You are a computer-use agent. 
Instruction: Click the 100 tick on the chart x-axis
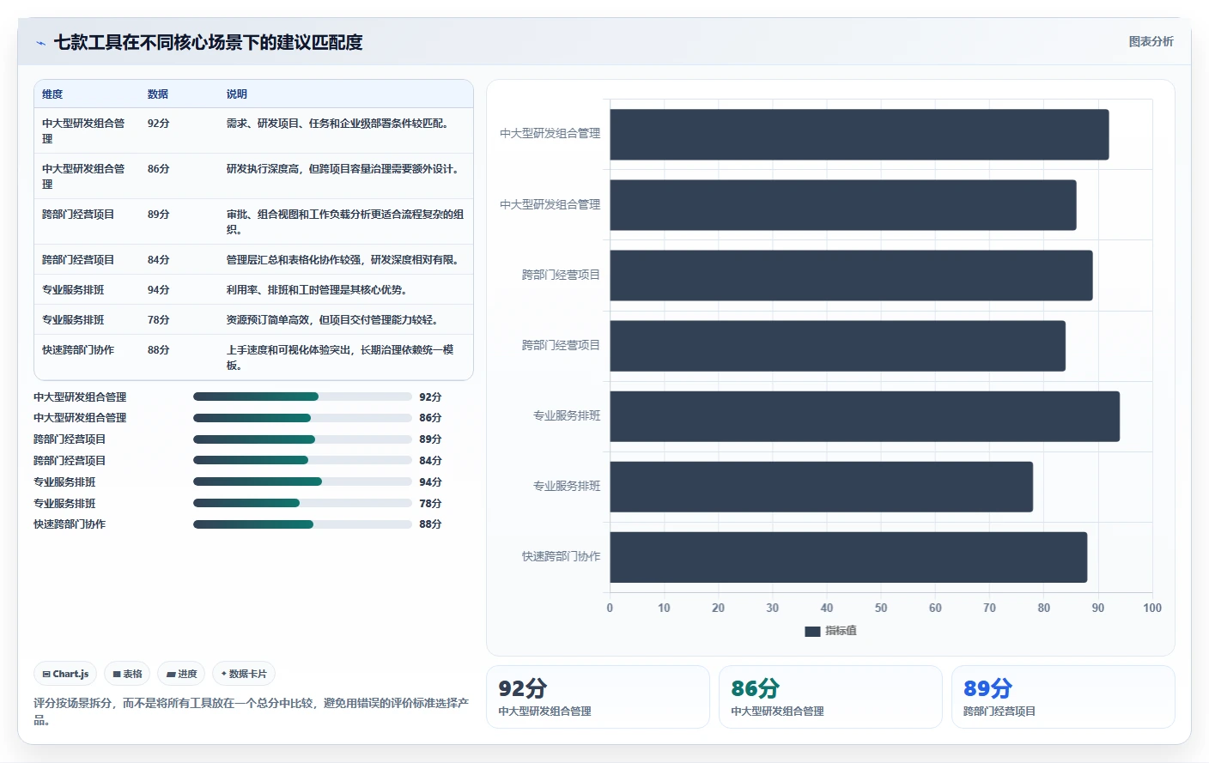click(1152, 608)
